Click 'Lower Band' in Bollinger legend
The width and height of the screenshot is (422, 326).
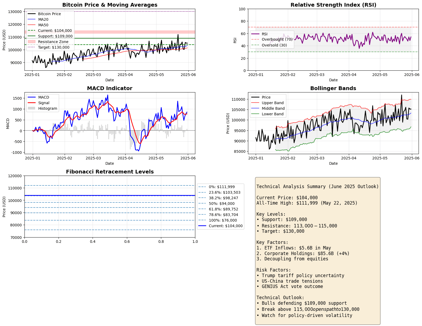pyautogui.click(x=273, y=114)
